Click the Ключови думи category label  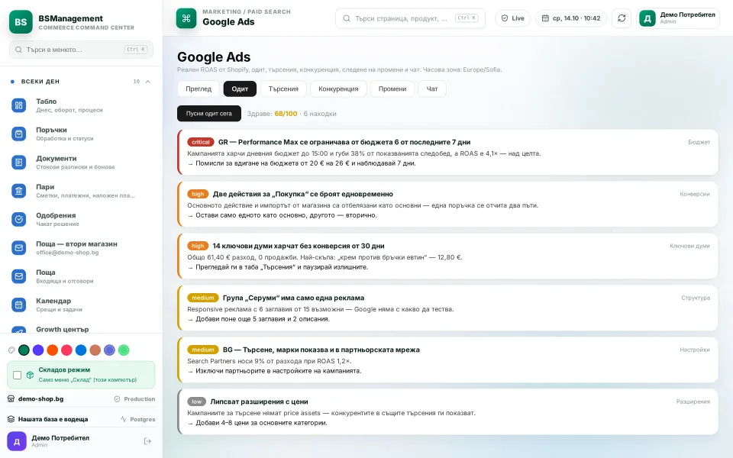coord(689,246)
